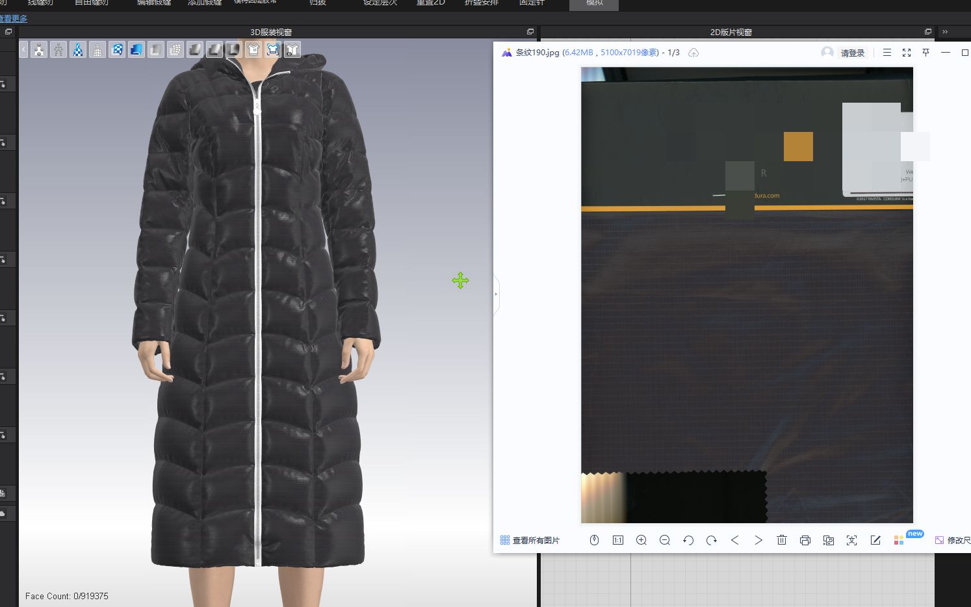971x607 pixels.
Task: Delete 条纹190.jpg with the trash icon
Action: (782, 540)
